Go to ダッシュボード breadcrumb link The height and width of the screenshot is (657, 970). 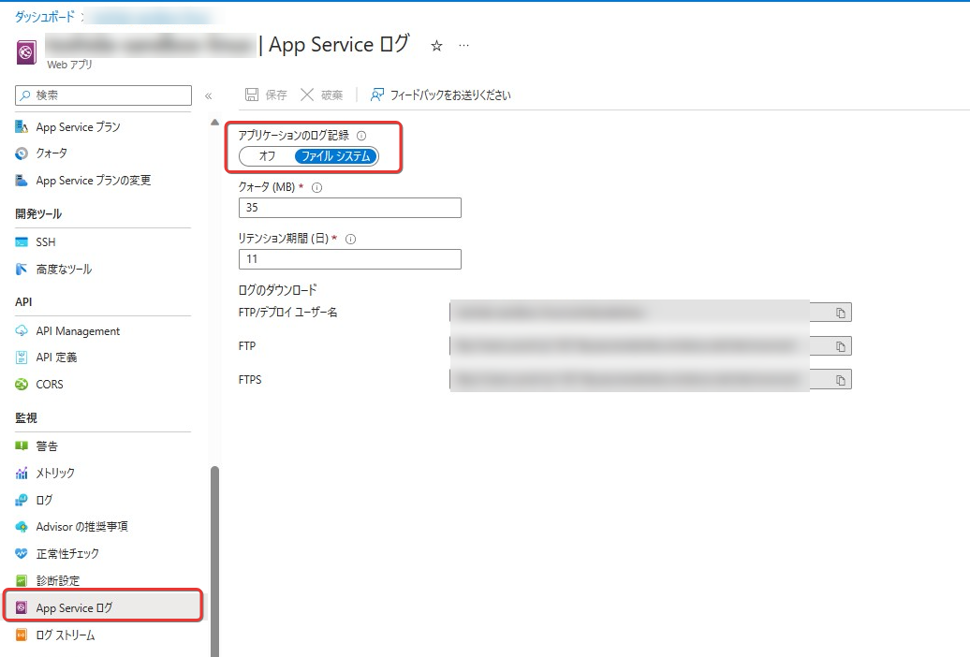point(44,17)
